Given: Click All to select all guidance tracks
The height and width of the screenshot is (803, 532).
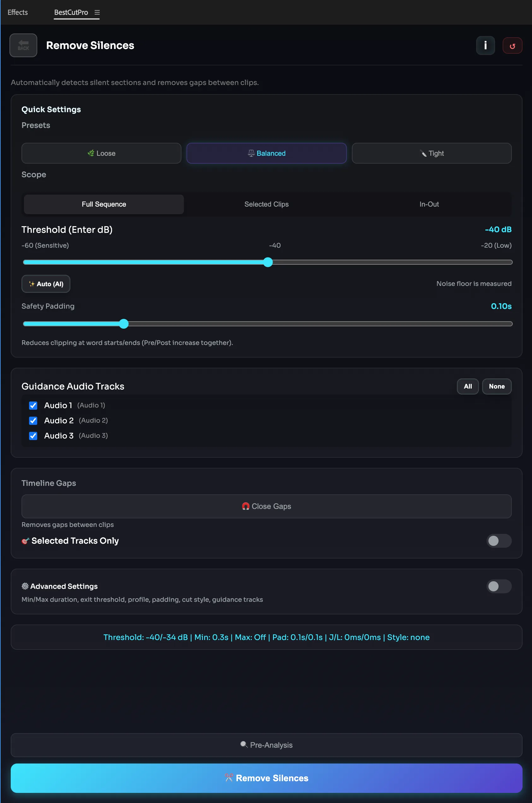Looking at the screenshot, I should pos(468,386).
